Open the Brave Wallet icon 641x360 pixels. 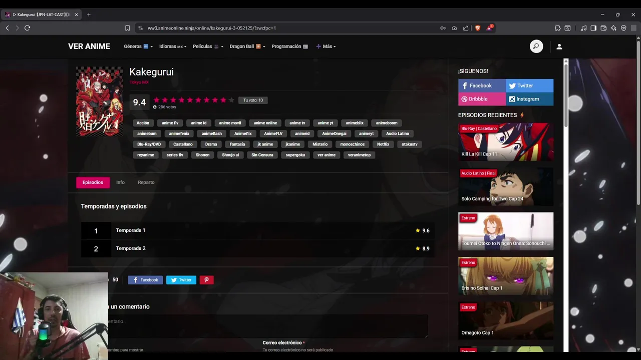point(603,28)
